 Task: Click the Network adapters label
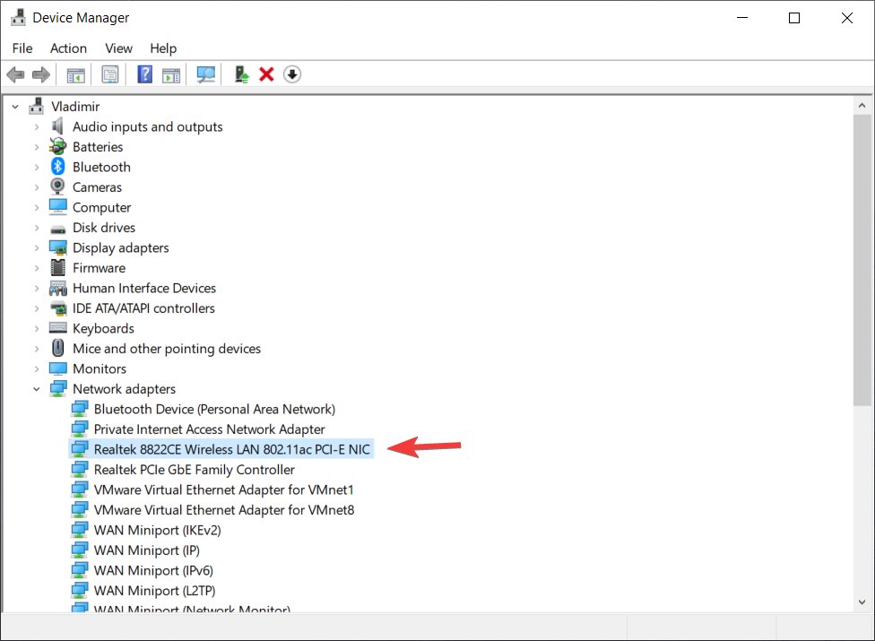124,389
